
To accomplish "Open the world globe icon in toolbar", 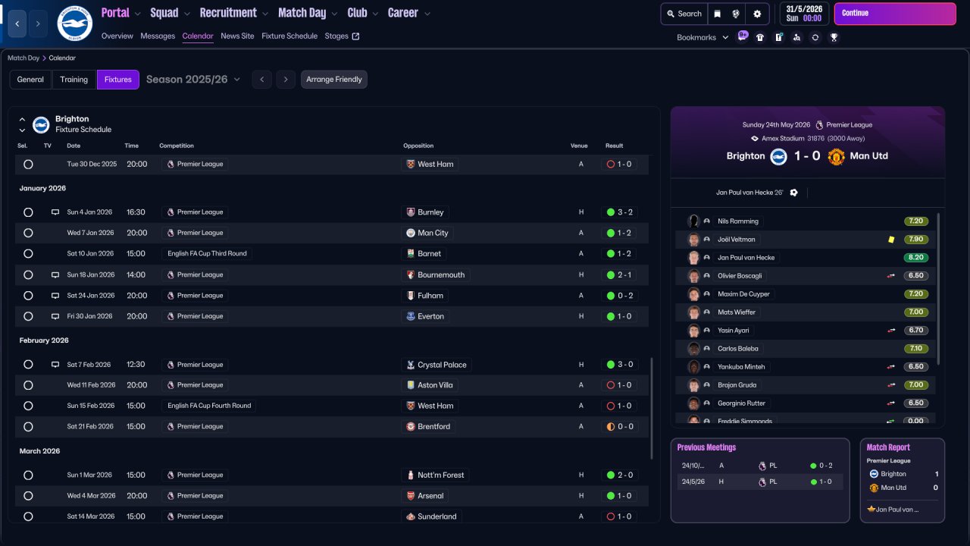I will (x=736, y=14).
